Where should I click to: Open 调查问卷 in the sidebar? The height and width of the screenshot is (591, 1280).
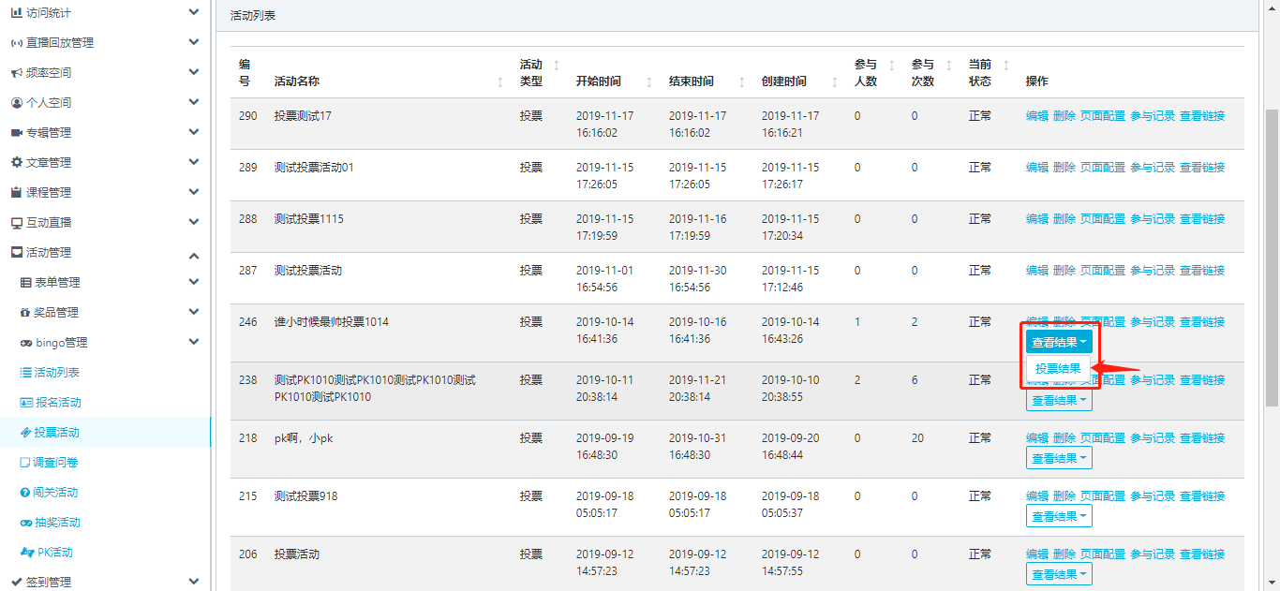[56, 463]
